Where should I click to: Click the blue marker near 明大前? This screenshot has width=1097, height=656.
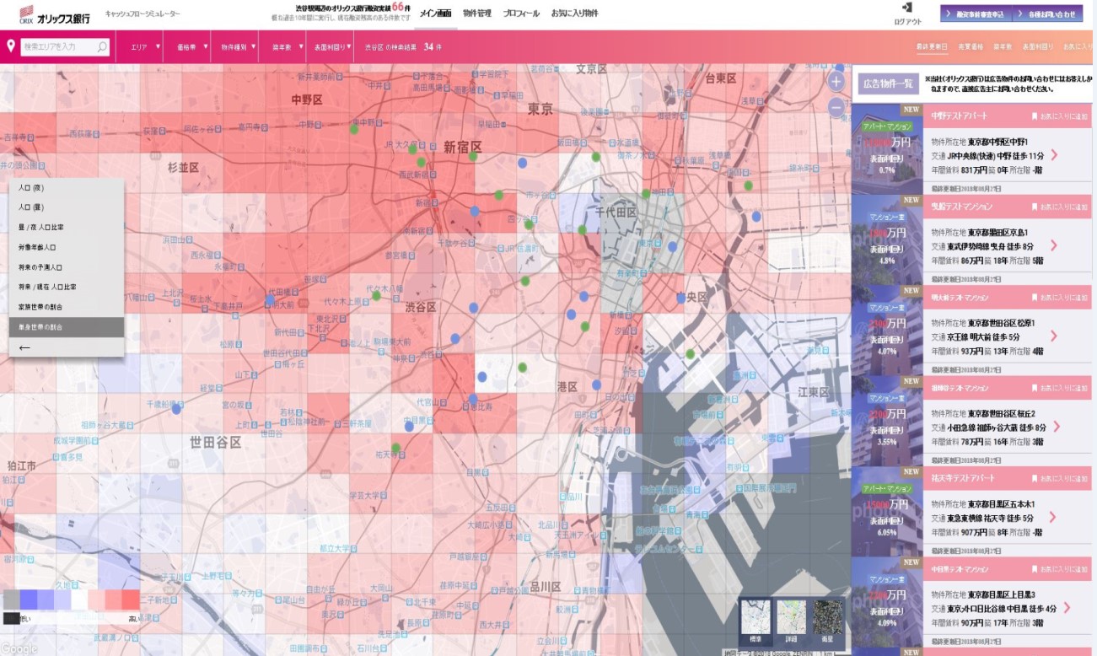[x=269, y=299]
